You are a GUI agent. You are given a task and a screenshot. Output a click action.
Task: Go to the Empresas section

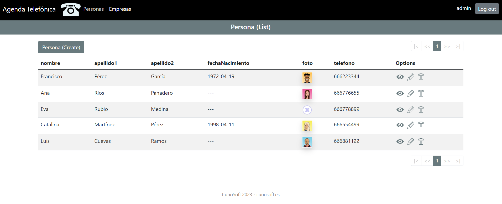coord(120,9)
